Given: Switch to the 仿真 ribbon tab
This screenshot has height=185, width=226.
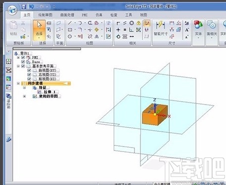Looking at the screenshot, I should point(99,15).
